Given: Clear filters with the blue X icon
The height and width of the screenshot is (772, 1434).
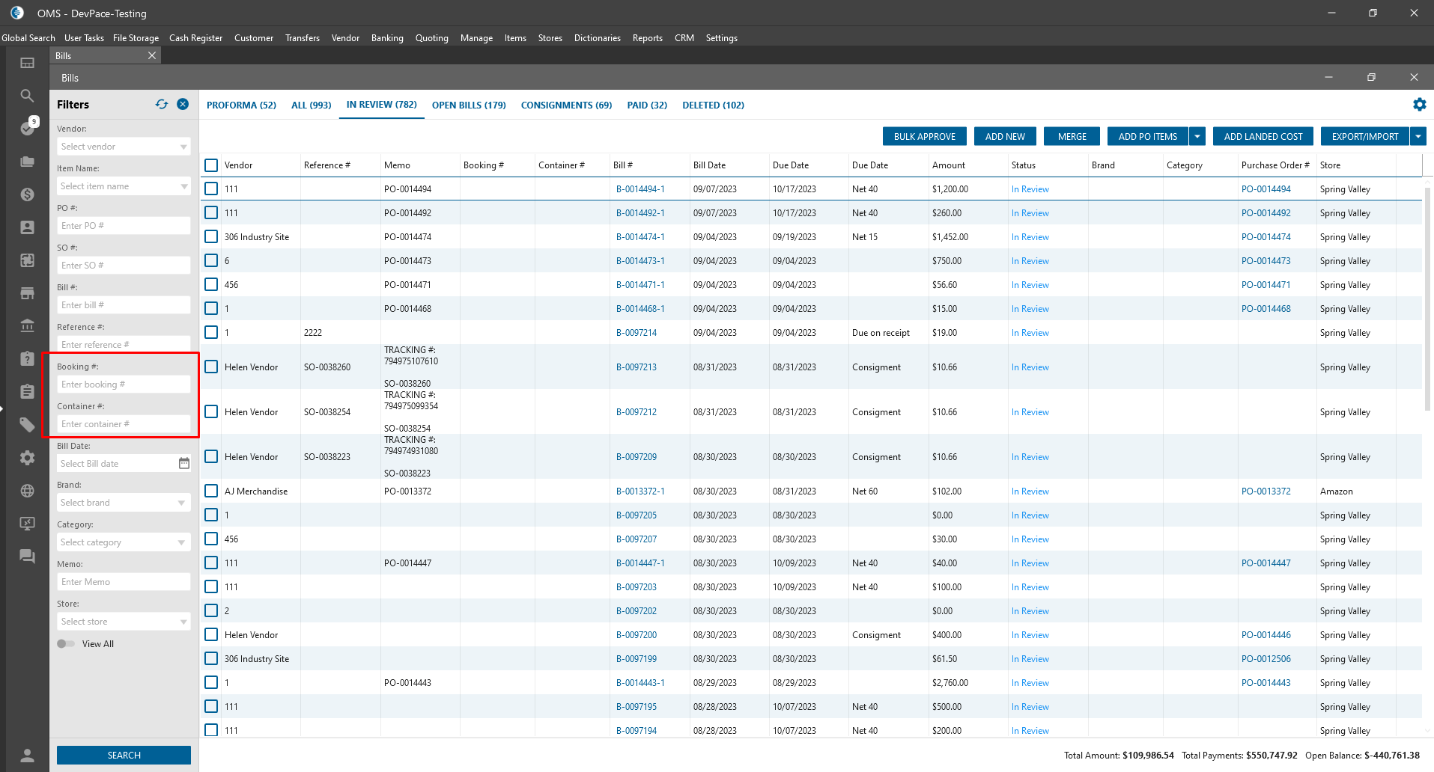Looking at the screenshot, I should tap(183, 104).
